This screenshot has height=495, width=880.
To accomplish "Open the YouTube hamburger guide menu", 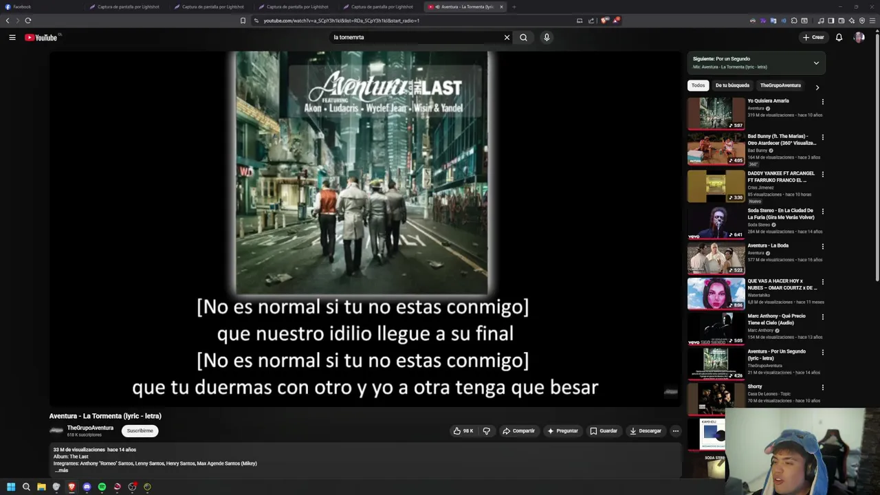I will point(12,37).
